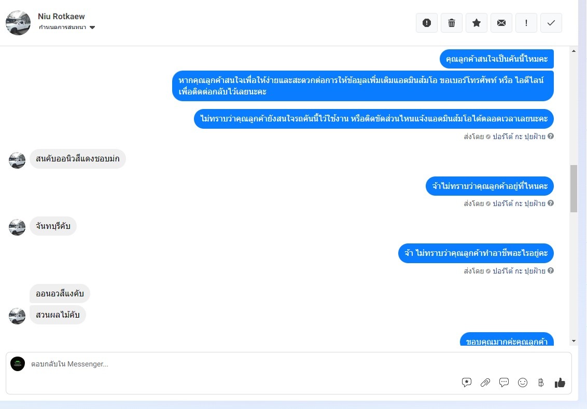
Task: Open emoji picker smiley icon
Action: (x=523, y=383)
